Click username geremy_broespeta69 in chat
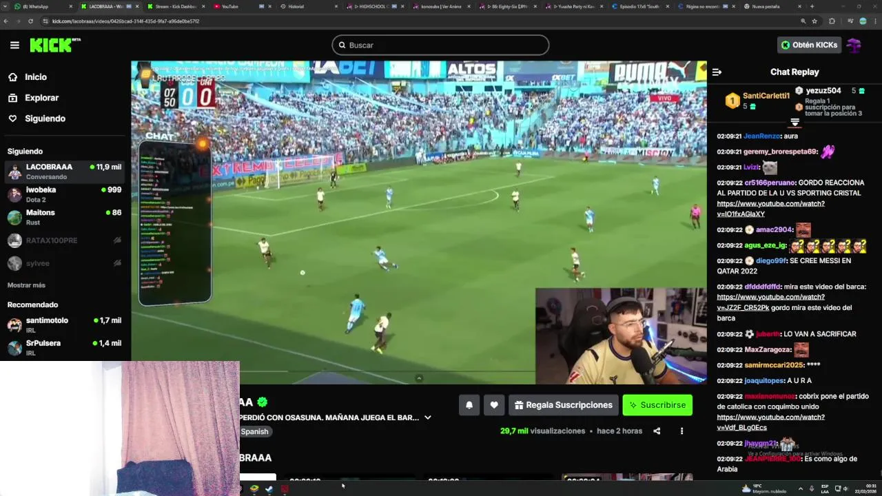Image resolution: width=882 pixels, height=496 pixels. [780, 152]
